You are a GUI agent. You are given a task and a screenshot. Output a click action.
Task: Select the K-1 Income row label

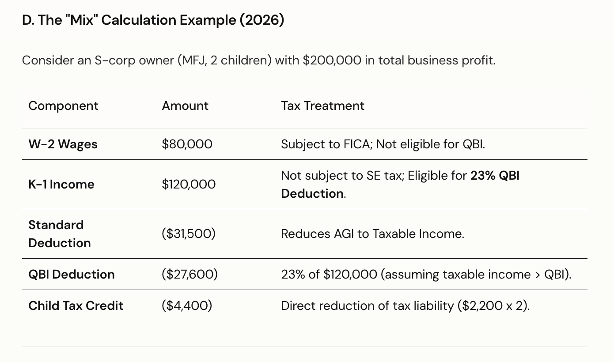pyautogui.click(x=61, y=184)
